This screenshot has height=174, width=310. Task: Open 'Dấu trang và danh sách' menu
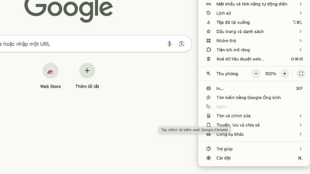254,31
